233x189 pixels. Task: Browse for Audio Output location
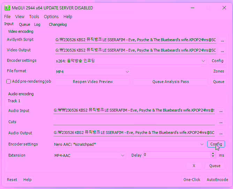click(x=221, y=133)
